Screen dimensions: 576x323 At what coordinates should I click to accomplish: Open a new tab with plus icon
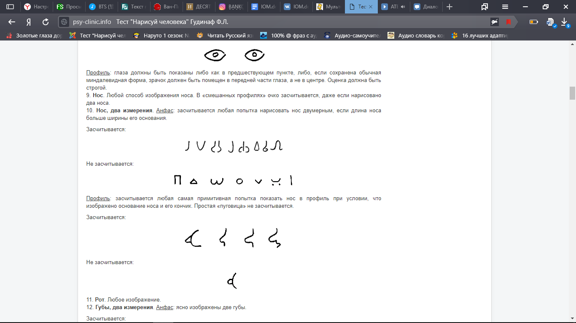[x=449, y=7]
